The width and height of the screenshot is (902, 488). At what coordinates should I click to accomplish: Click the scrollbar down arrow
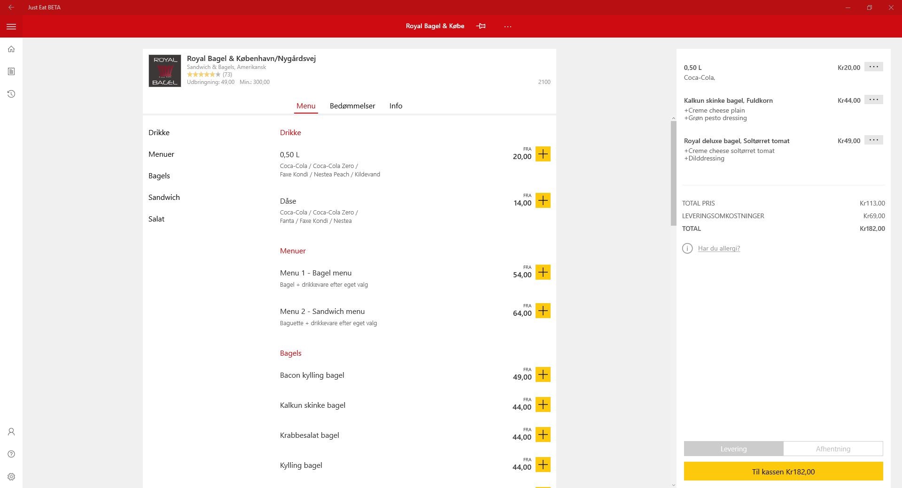point(673,485)
